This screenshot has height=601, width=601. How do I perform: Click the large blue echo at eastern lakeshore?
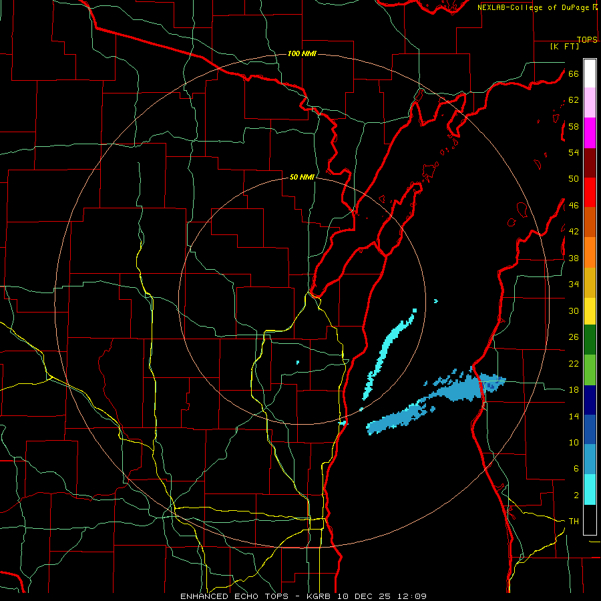coord(465,385)
